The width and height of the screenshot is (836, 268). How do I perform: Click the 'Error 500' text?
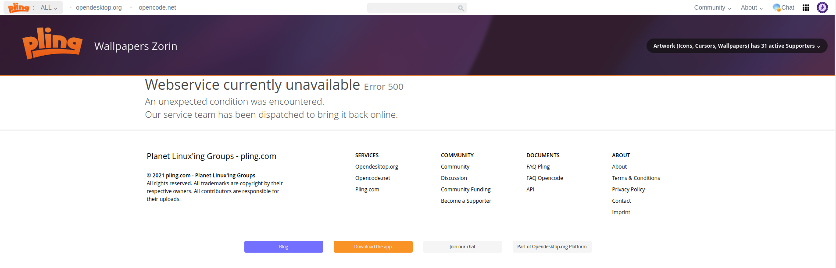384,87
